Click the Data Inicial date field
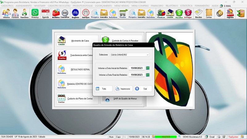This screenshot has width=247, height=139. tap(136, 68)
